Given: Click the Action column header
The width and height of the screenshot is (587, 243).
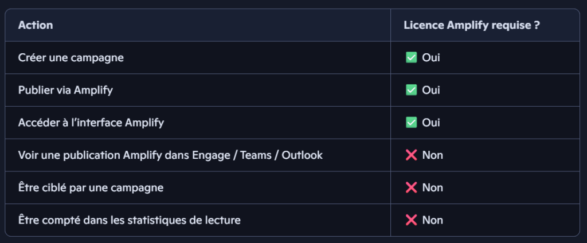Looking at the screenshot, I should pyautogui.click(x=36, y=25).
